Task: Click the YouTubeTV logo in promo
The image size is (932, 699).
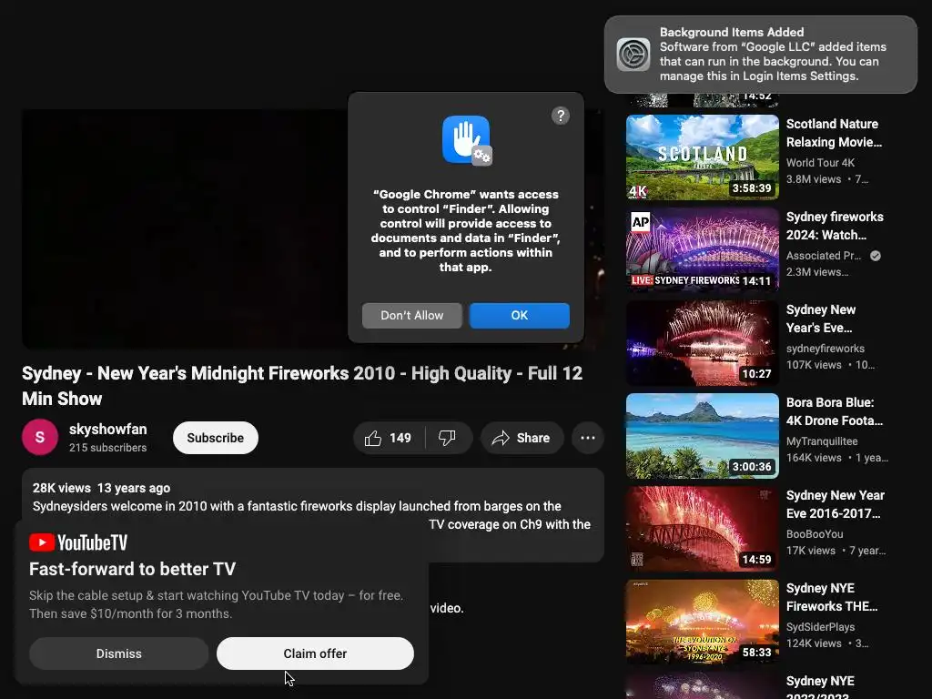Action: (78, 542)
